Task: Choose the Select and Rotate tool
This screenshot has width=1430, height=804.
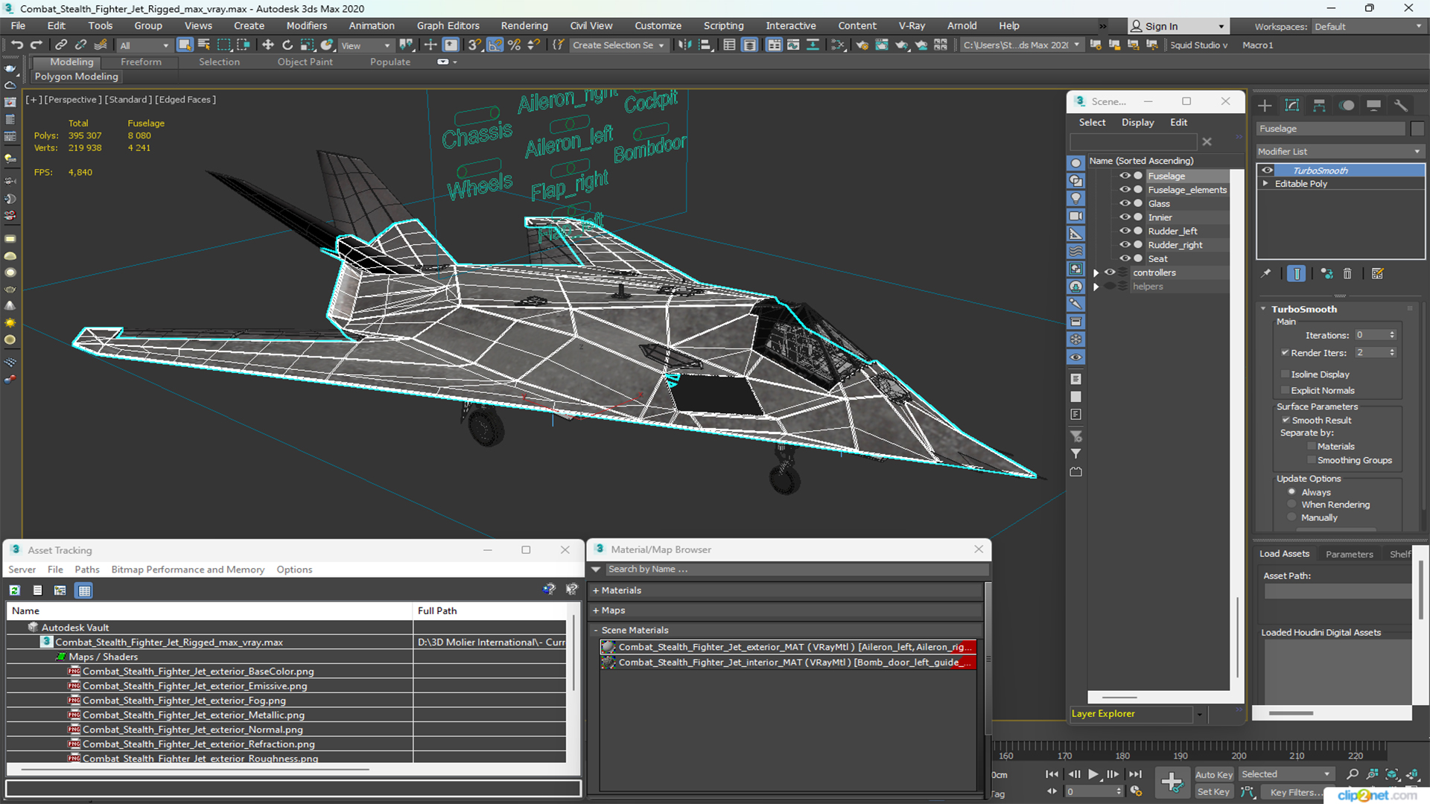Action: coord(287,45)
